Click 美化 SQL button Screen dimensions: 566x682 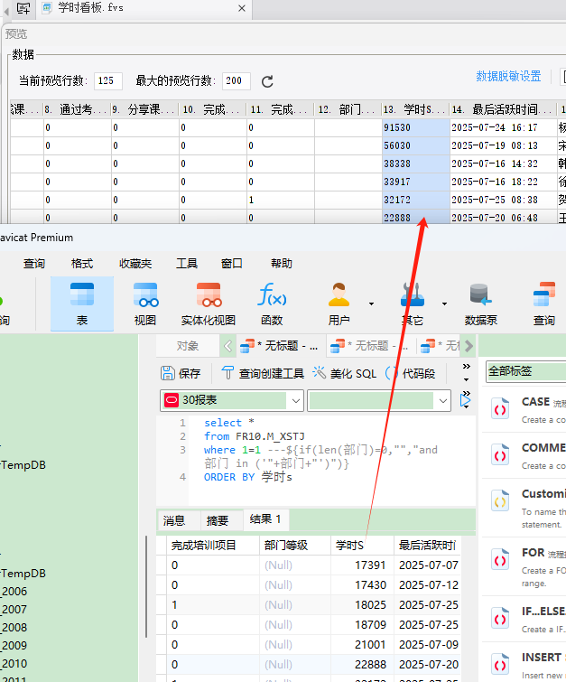point(344,373)
